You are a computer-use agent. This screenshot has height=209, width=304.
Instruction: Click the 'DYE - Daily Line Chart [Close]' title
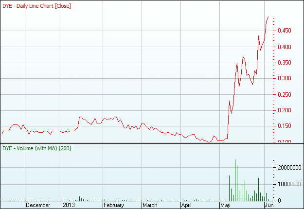click(x=36, y=6)
